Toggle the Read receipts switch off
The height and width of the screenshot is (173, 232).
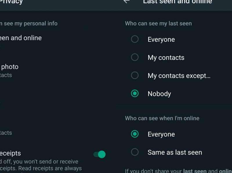(x=99, y=154)
